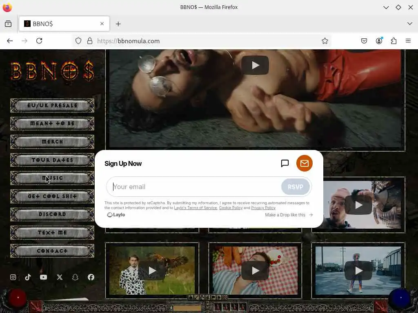
Task: Open the Snapchat social icon
Action: 75,277
